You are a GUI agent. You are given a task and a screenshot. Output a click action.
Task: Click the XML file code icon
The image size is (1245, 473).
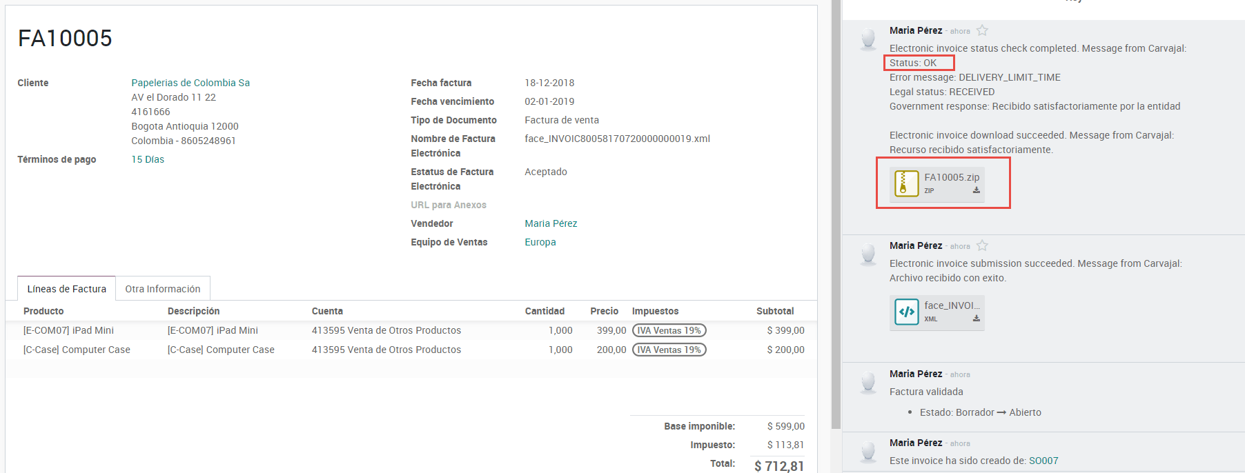[x=906, y=312]
